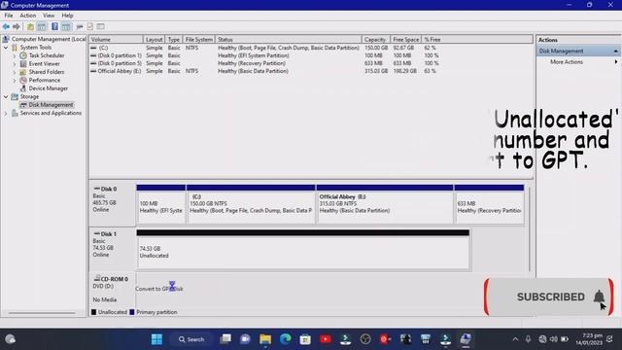Click the volume icon in system tray
The image size is (622, 350).
click(553, 339)
